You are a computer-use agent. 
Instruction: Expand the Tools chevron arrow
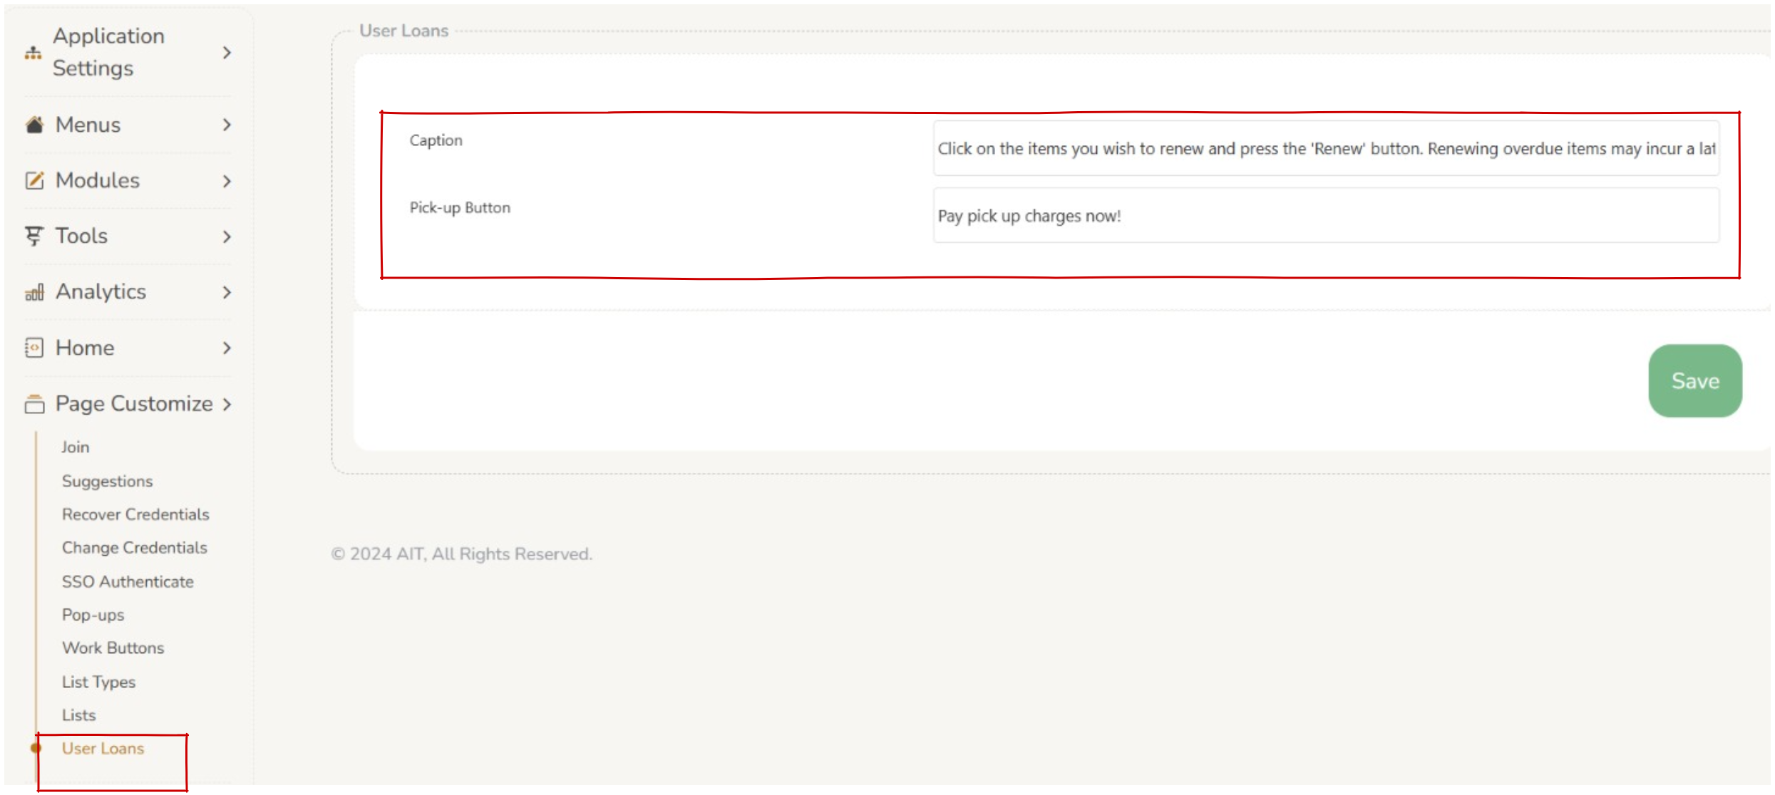tap(227, 237)
